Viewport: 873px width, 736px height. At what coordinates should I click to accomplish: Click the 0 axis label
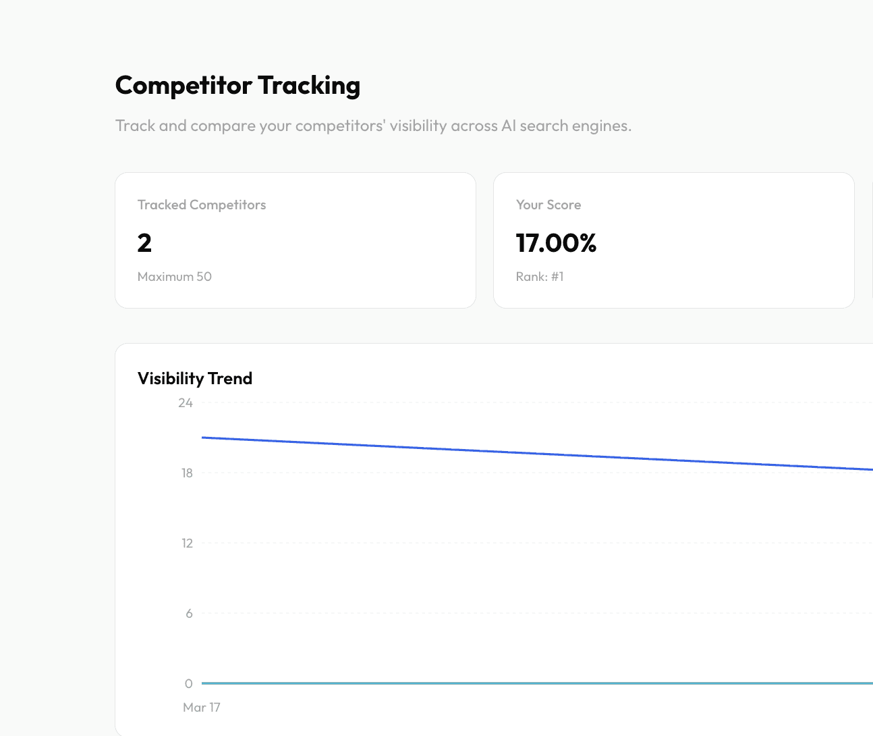tap(189, 683)
